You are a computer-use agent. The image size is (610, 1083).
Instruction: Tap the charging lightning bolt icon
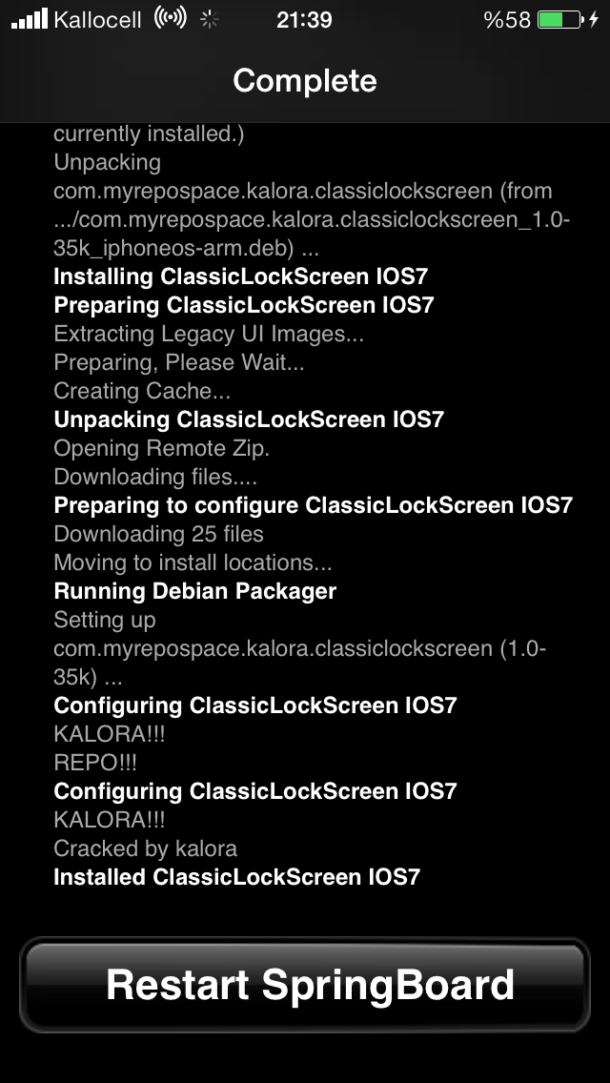[594, 19]
